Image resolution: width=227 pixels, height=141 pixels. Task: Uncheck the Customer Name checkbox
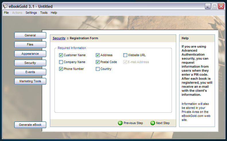point(61,55)
